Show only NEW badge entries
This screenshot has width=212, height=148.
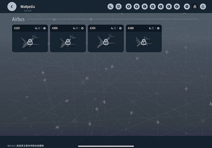pos(187,6)
